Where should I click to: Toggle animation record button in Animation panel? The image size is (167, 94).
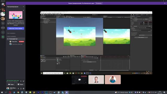click(85, 57)
